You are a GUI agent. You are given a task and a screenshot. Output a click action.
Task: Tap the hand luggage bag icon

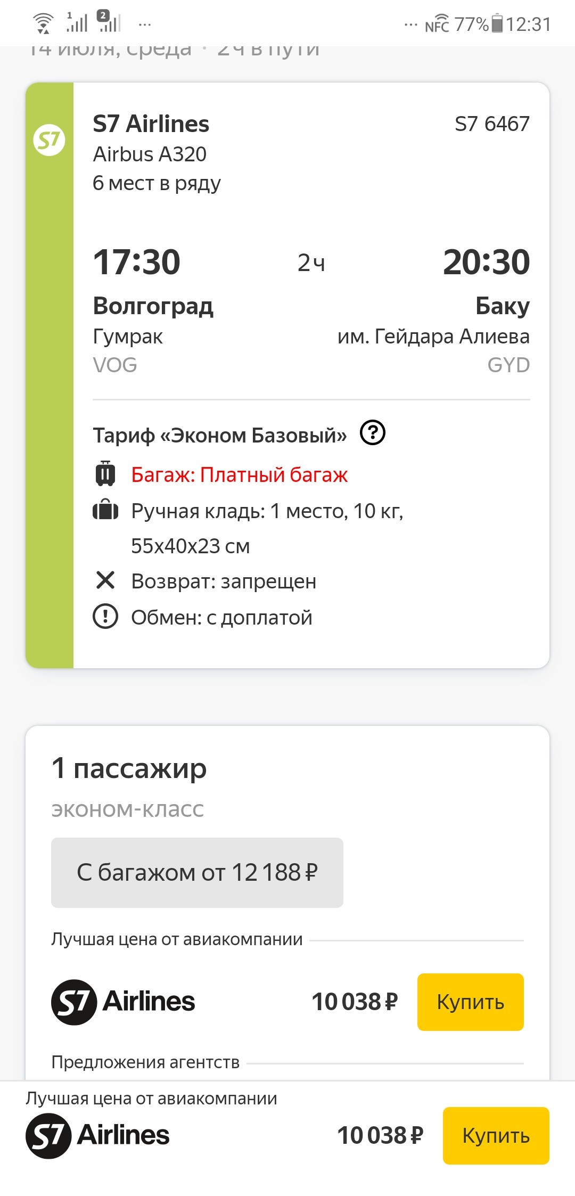point(105,510)
